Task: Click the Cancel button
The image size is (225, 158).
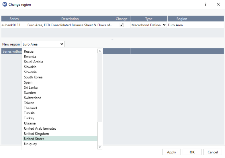Action: [x=213, y=152]
